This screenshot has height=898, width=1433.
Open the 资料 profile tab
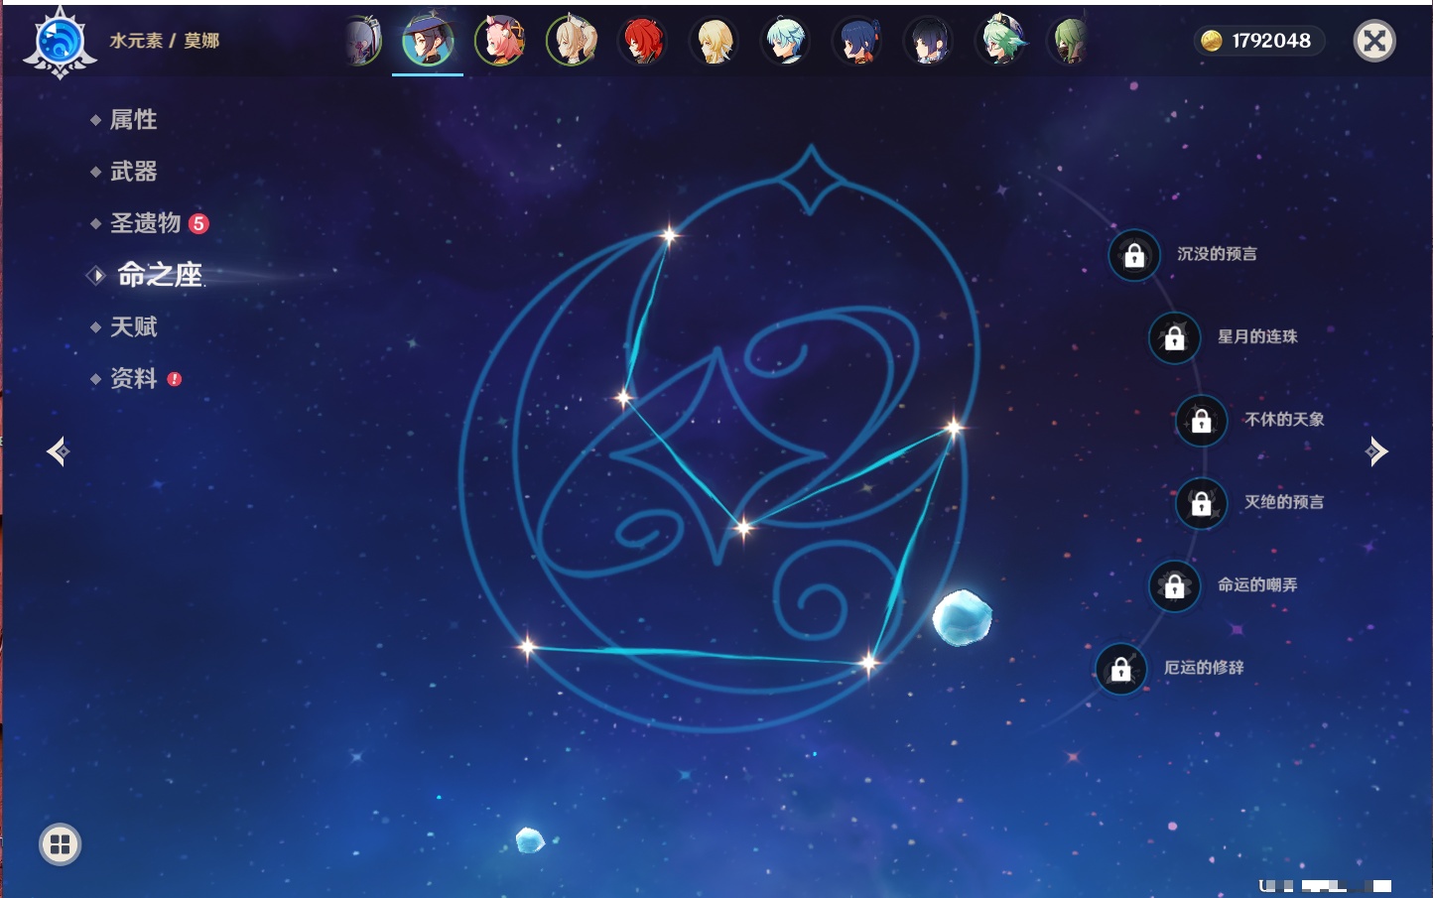[136, 378]
